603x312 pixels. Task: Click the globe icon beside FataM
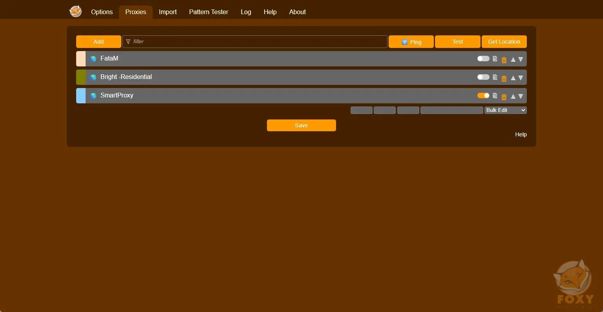pyautogui.click(x=93, y=59)
